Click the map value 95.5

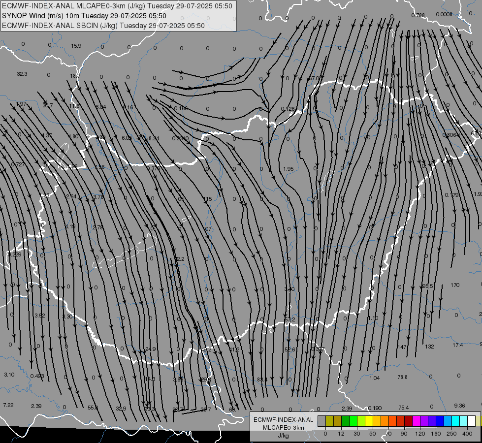click(x=427, y=286)
